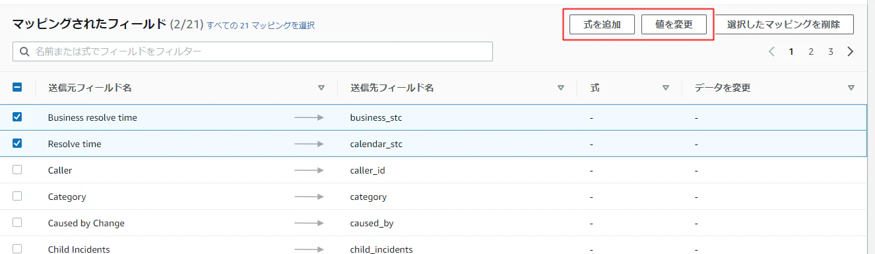Click the 値を変更 button
Screen dimensions: 875x254
674,24
